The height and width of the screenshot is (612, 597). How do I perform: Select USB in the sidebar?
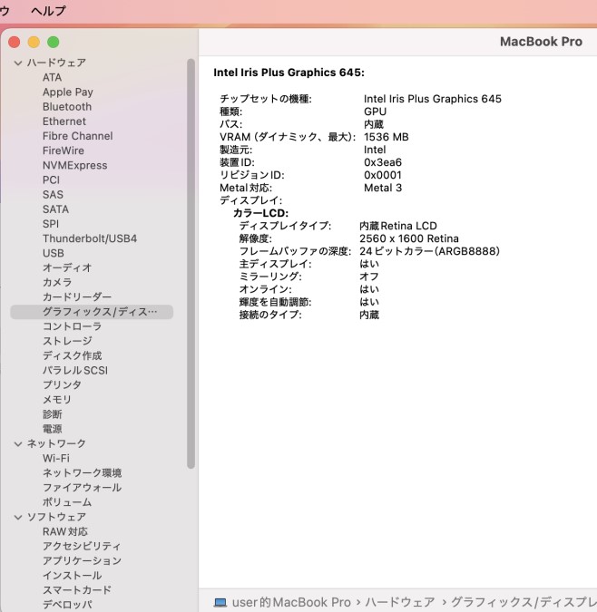(54, 253)
